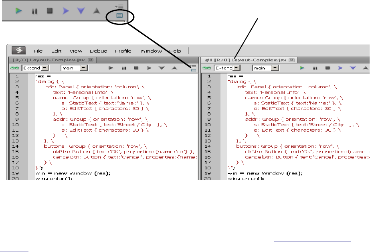This screenshot has height=252, width=370.
Task: Open the File menu
Action: 38,51
